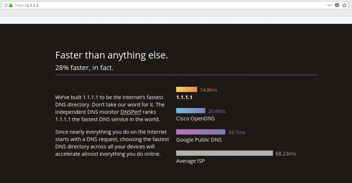Open the page actions three-dots menu
Image resolution: width=352 pixels, height=183 pixels.
tap(329, 5)
